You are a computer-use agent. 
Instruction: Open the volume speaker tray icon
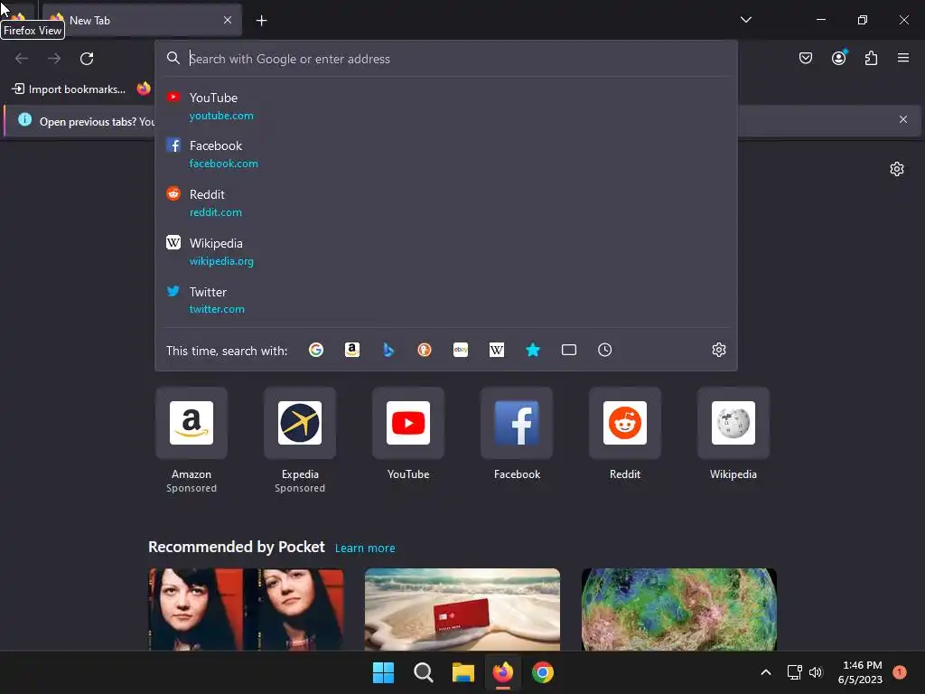click(x=816, y=672)
